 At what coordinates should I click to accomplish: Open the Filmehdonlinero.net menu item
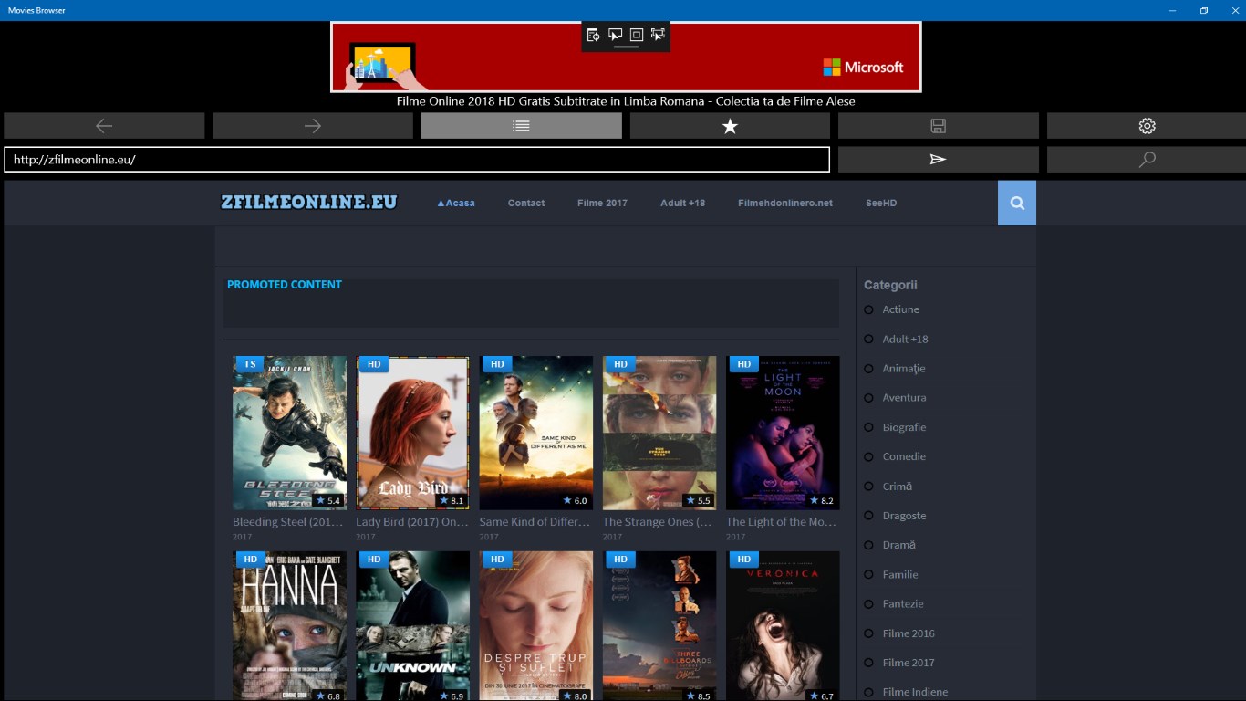[785, 203]
